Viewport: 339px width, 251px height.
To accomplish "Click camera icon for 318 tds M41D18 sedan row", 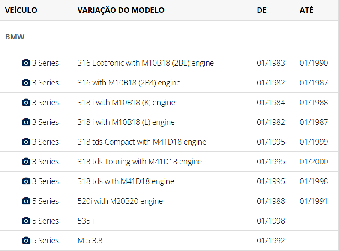I will [x=26, y=181].
